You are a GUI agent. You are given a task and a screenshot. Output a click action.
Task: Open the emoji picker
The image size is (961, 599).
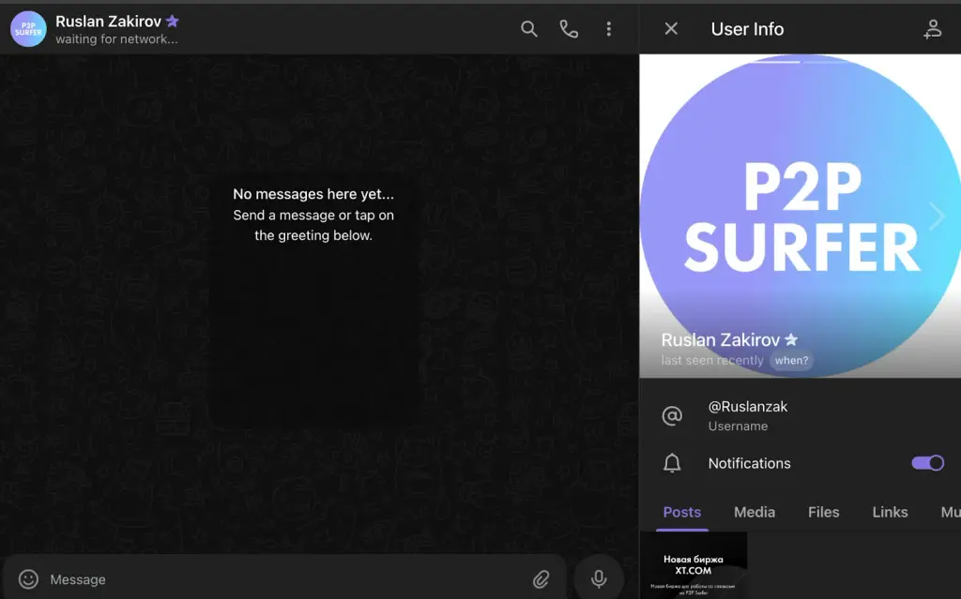point(28,578)
